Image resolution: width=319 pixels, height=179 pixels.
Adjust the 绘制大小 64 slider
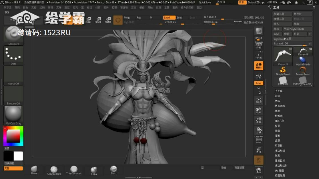[223, 22]
